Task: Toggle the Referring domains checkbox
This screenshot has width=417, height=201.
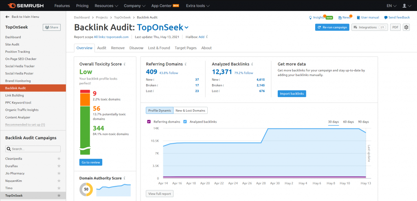Action: 149,122
